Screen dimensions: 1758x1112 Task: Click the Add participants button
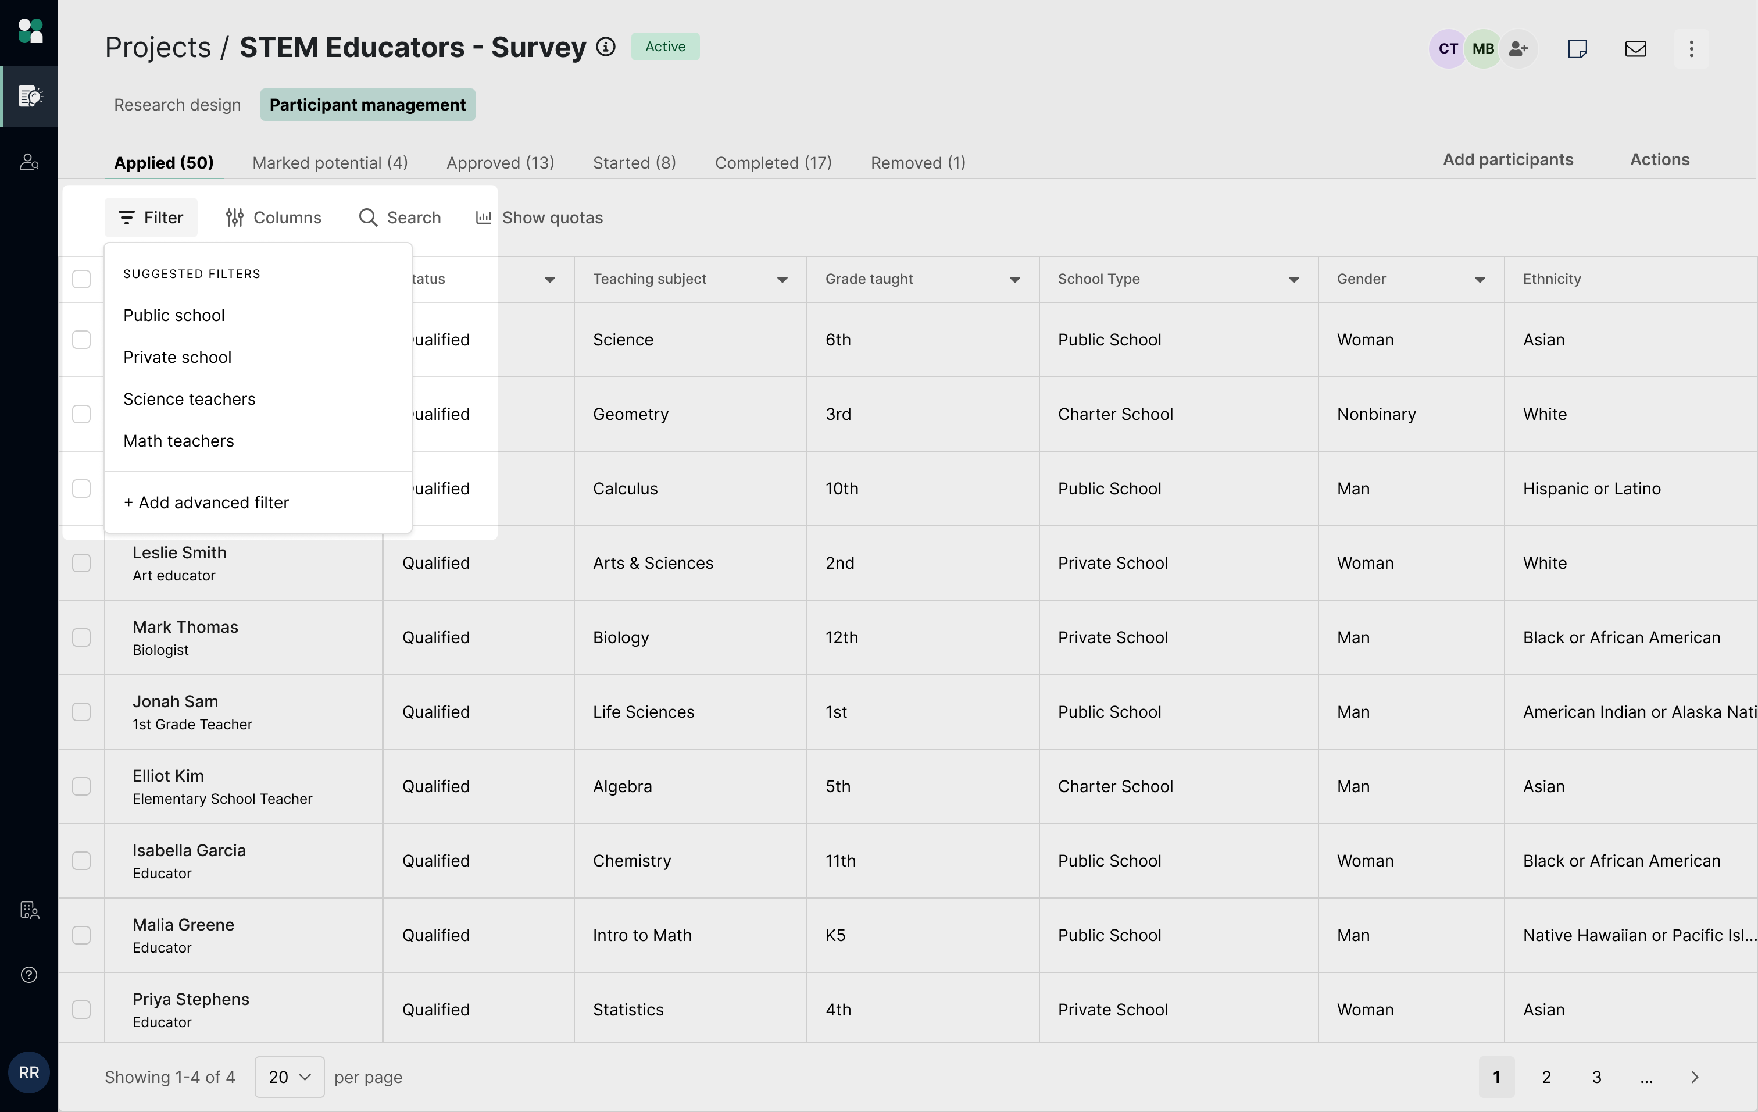coord(1507,159)
